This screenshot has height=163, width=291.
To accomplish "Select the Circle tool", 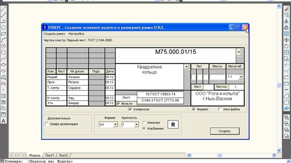I will click(3, 46).
